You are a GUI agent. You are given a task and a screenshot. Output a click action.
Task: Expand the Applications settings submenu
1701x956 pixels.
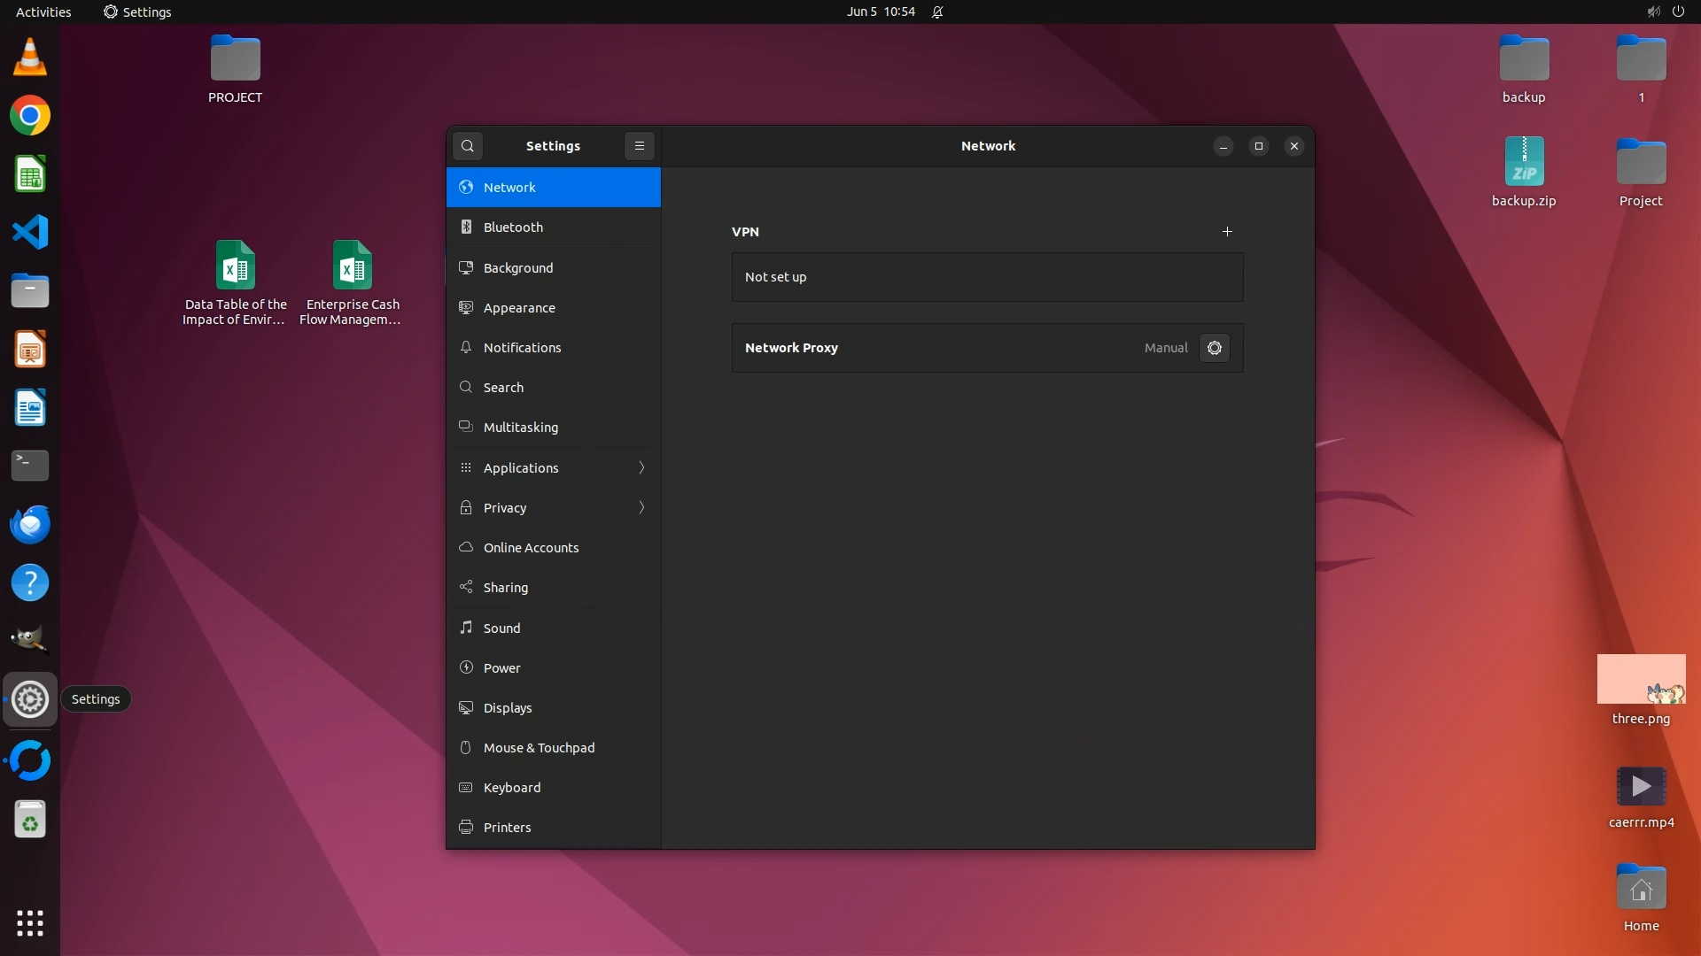tap(641, 467)
